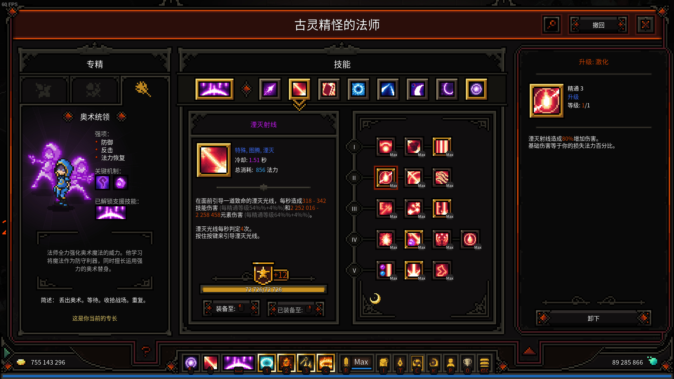Image resolution: width=674 pixels, height=379 pixels.
Task: Select the purple barrier support skill at the row start
Action: pyautogui.click(x=214, y=89)
